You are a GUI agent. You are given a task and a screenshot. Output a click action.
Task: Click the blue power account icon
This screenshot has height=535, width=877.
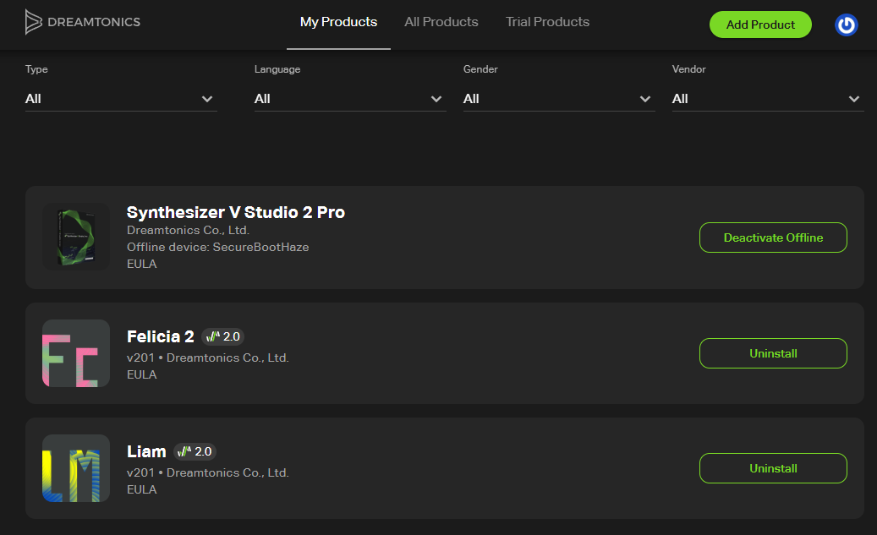pyautogui.click(x=847, y=25)
